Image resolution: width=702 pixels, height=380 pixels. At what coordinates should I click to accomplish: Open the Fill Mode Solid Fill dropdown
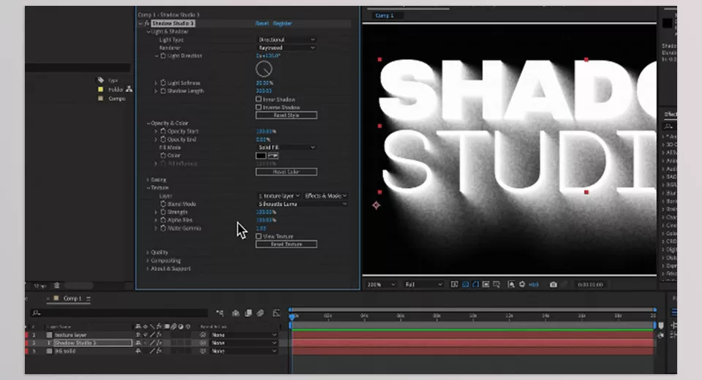tap(286, 148)
